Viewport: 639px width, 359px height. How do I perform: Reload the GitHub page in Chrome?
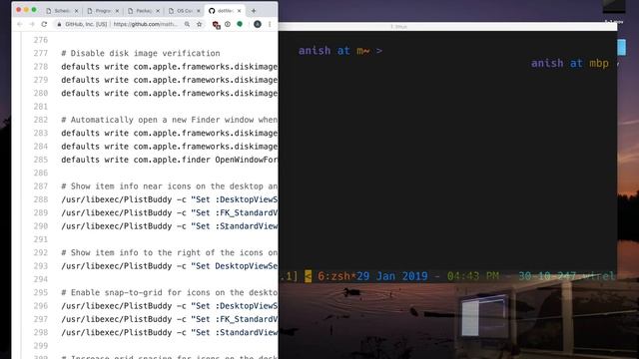click(44, 24)
